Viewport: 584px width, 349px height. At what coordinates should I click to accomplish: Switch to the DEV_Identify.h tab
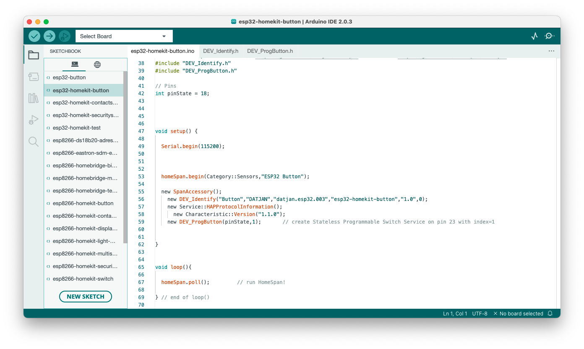221,51
